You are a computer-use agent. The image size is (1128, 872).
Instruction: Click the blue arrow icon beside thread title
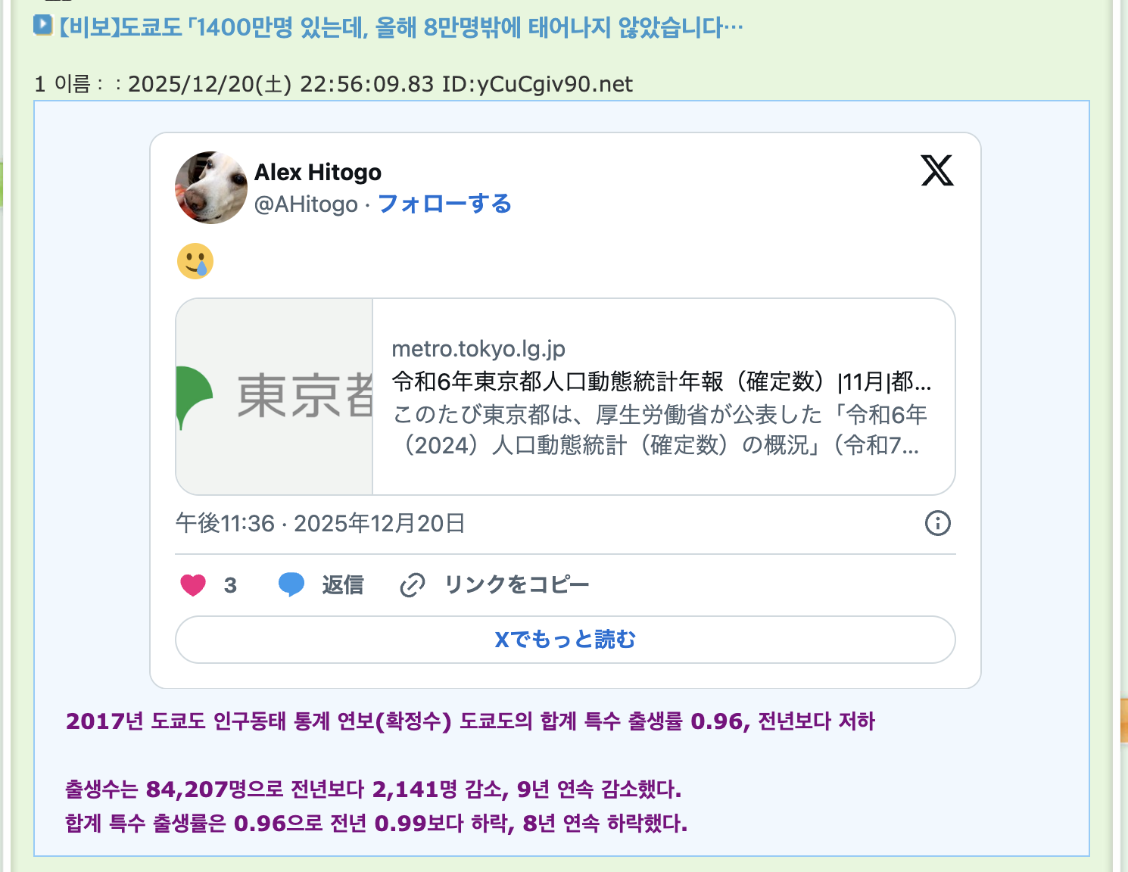click(43, 25)
